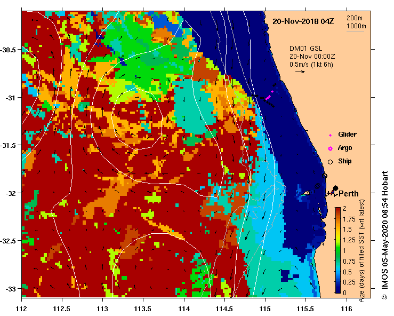
Task: Select the black Perth city dot marker
Action: click(335, 188)
